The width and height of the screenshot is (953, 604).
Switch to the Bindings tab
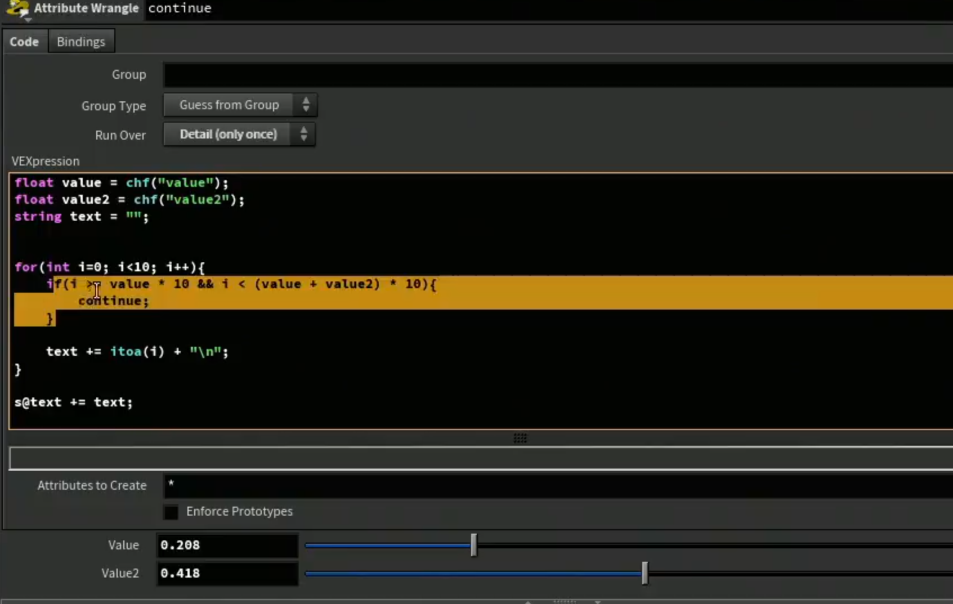click(x=81, y=42)
